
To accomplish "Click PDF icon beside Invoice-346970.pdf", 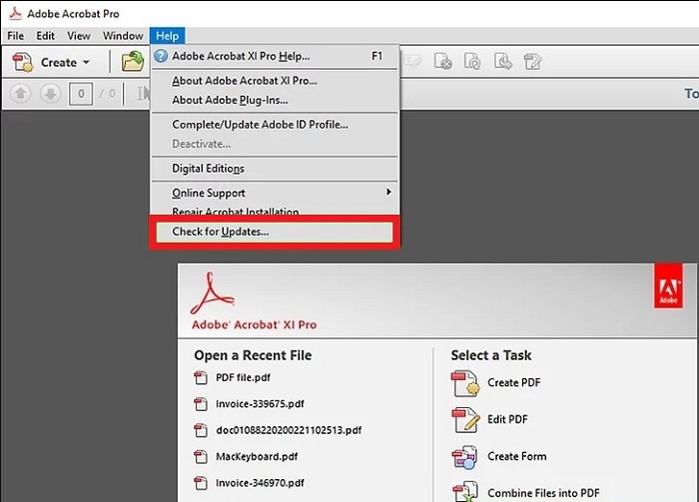I will point(201,483).
